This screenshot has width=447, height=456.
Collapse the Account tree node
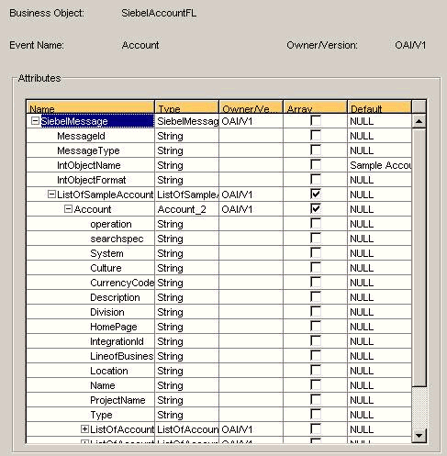(x=68, y=209)
